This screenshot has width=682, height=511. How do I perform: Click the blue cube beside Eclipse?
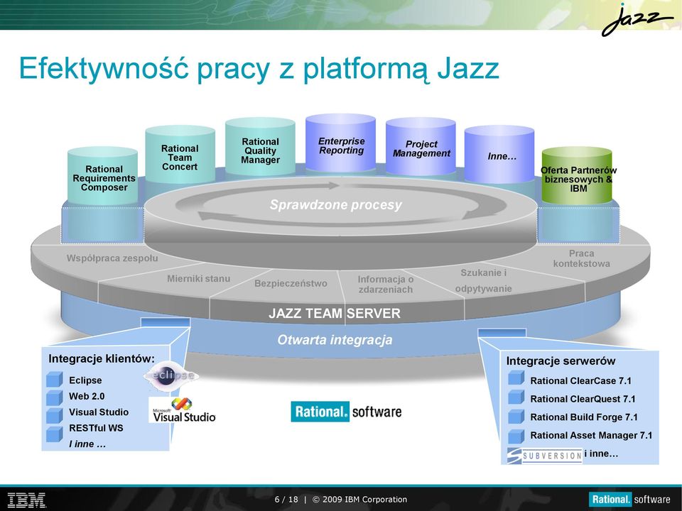55,379
